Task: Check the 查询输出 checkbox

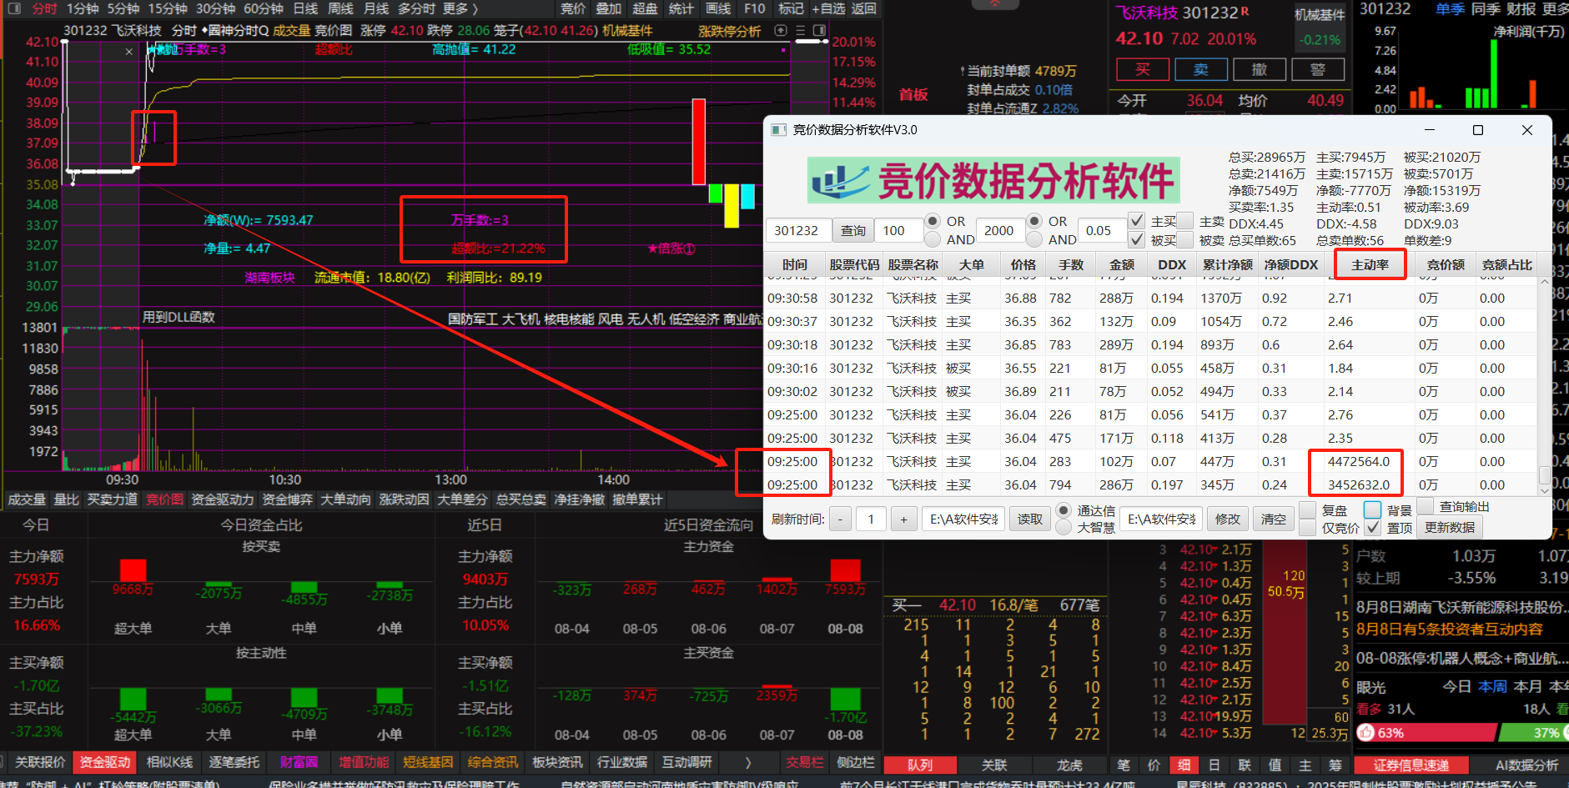Action: pyautogui.click(x=1426, y=506)
